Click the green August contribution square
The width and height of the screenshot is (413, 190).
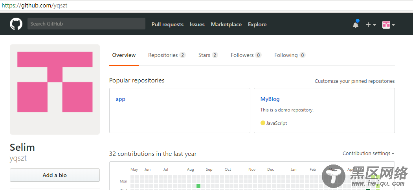pyautogui.click(x=198, y=186)
